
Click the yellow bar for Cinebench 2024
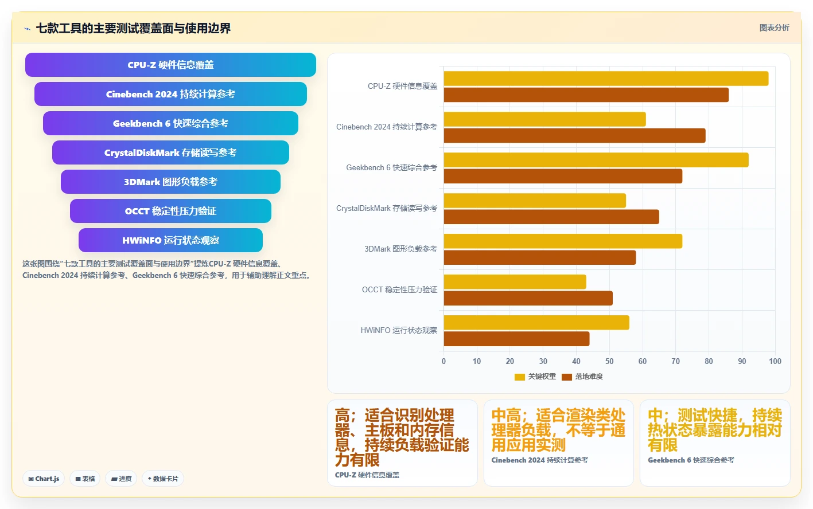(x=545, y=119)
